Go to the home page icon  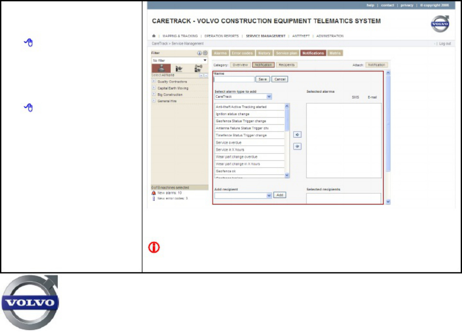tap(154, 36)
